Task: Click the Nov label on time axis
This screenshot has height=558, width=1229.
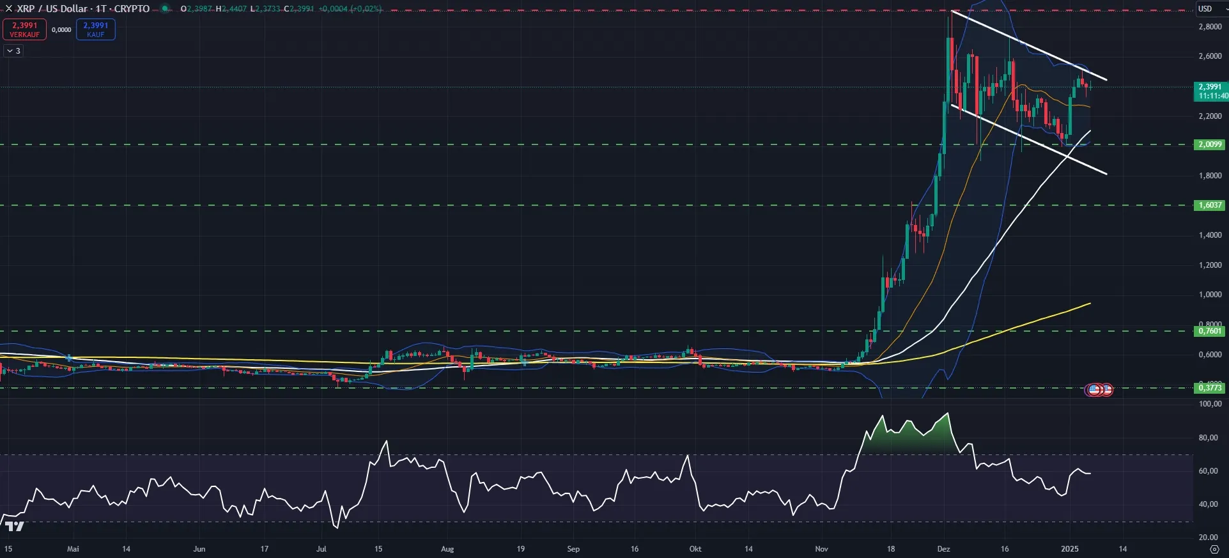Action: [x=822, y=549]
